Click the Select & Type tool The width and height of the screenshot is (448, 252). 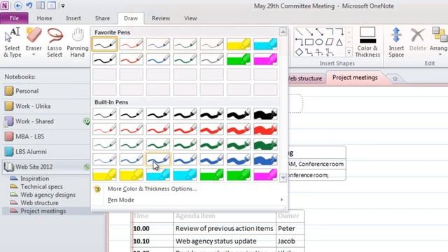(12, 42)
